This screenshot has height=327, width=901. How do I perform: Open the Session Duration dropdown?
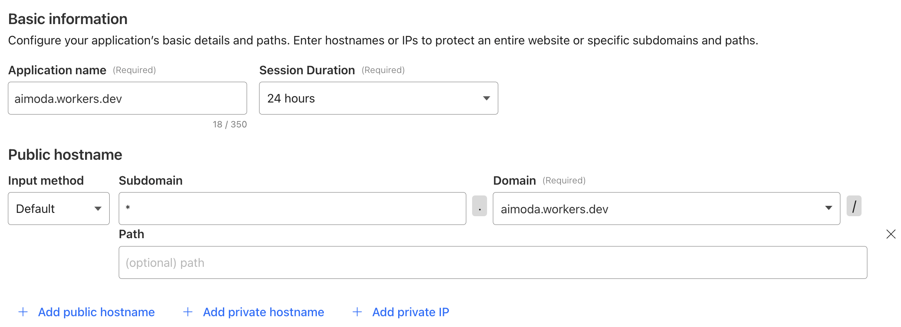pos(378,98)
